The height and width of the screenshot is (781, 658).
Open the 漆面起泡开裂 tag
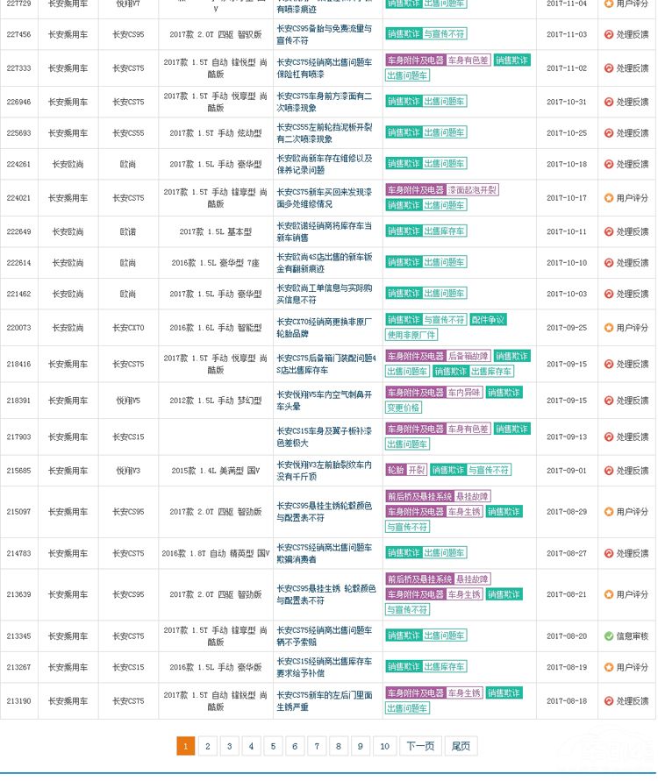(472, 190)
